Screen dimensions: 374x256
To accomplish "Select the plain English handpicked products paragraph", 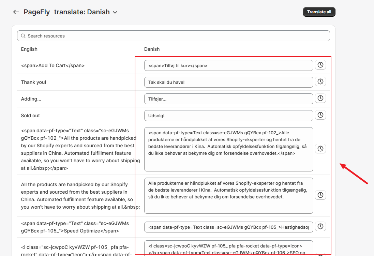I will (80, 196).
